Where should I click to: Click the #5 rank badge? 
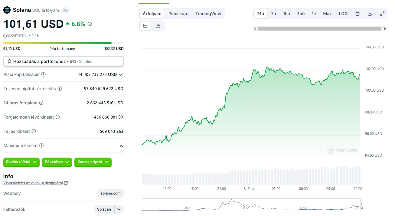pyautogui.click(x=65, y=10)
